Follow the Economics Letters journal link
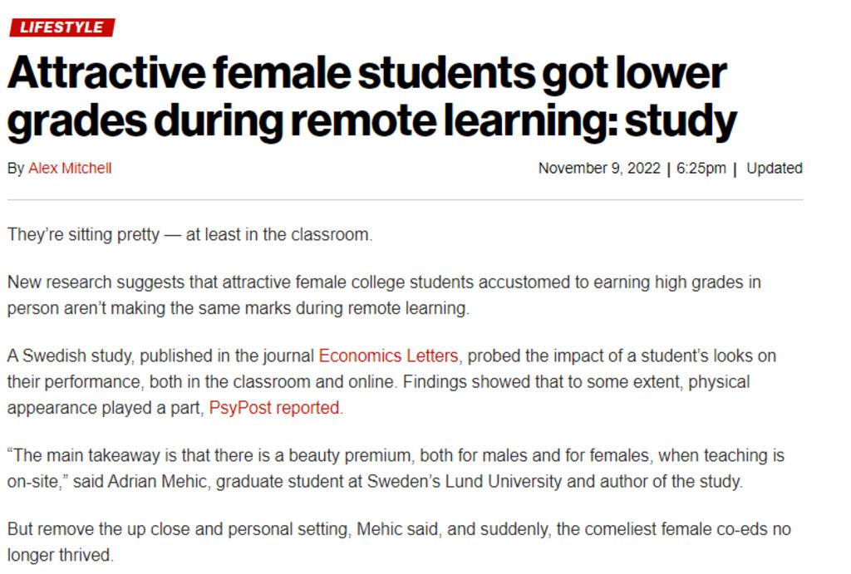The width and height of the screenshot is (851, 574). pyautogui.click(x=388, y=356)
